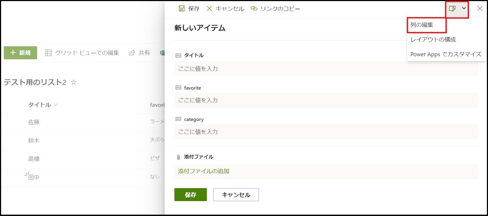Click the paperclip attachment icon
This screenshot has height=216, width=488.
tap(178, 157)
